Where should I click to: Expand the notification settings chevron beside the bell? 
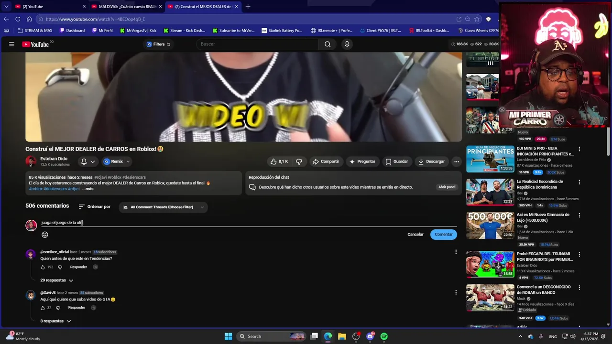click(93, 161)
